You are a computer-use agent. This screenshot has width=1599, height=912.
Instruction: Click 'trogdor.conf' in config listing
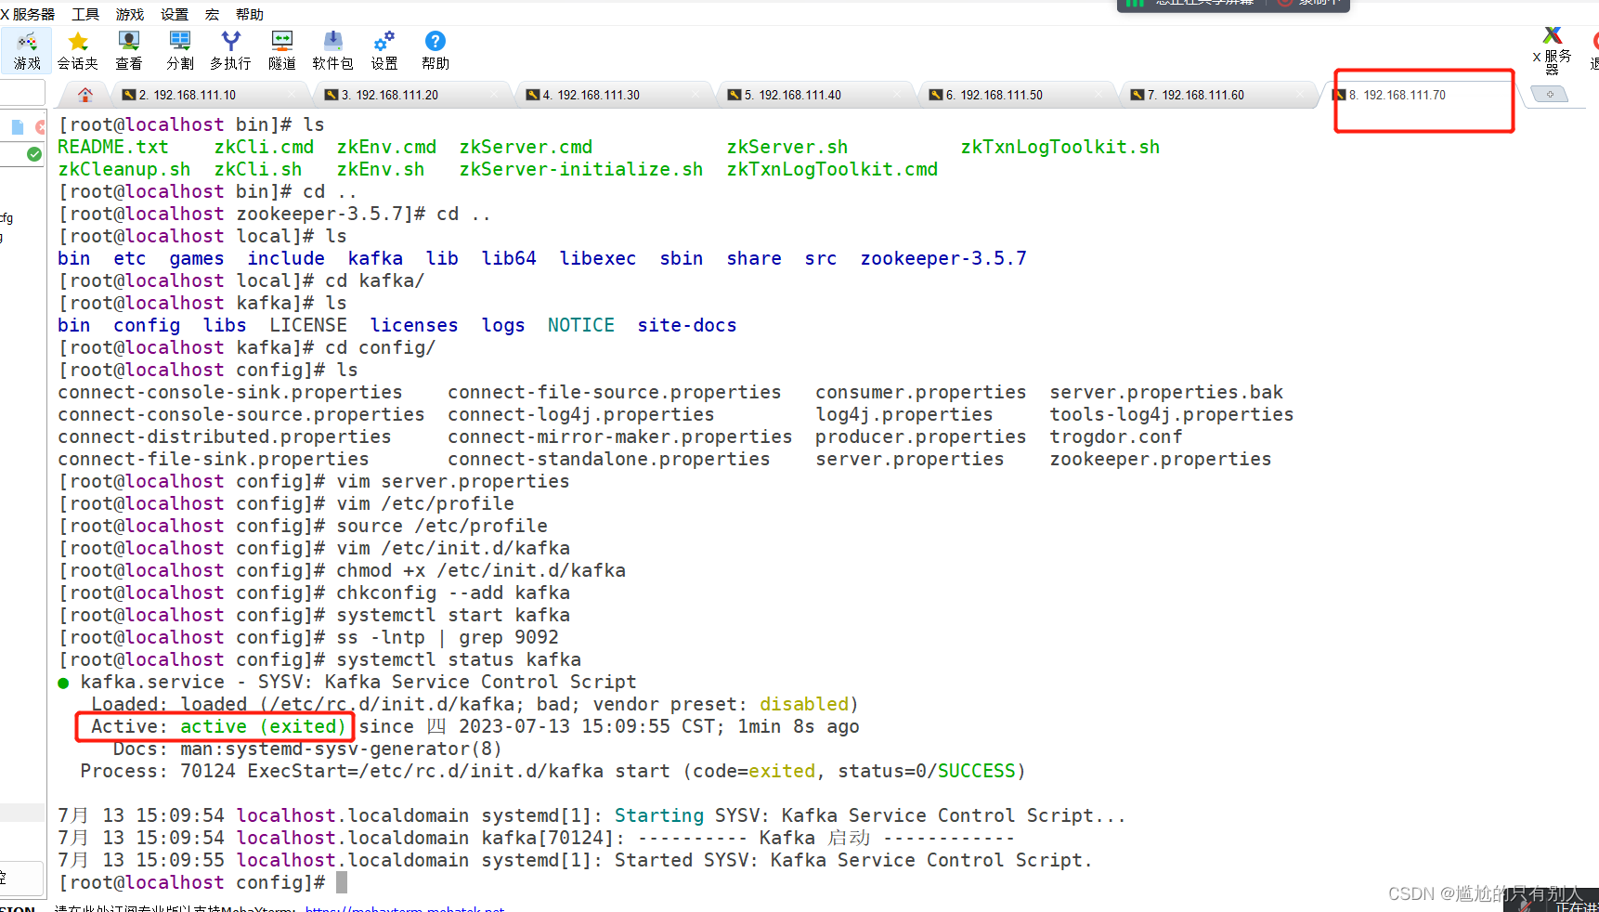pyautogui.click(x=1116, y=436)
